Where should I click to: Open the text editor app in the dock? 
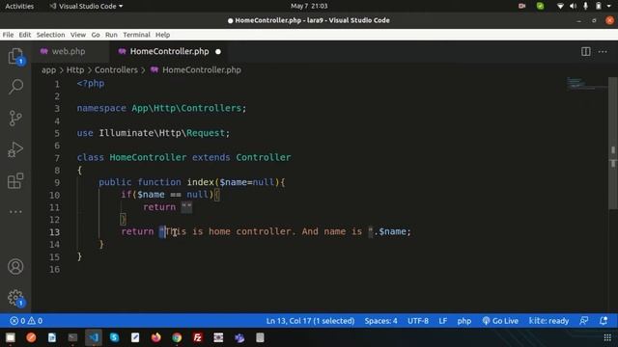(135, 337)
